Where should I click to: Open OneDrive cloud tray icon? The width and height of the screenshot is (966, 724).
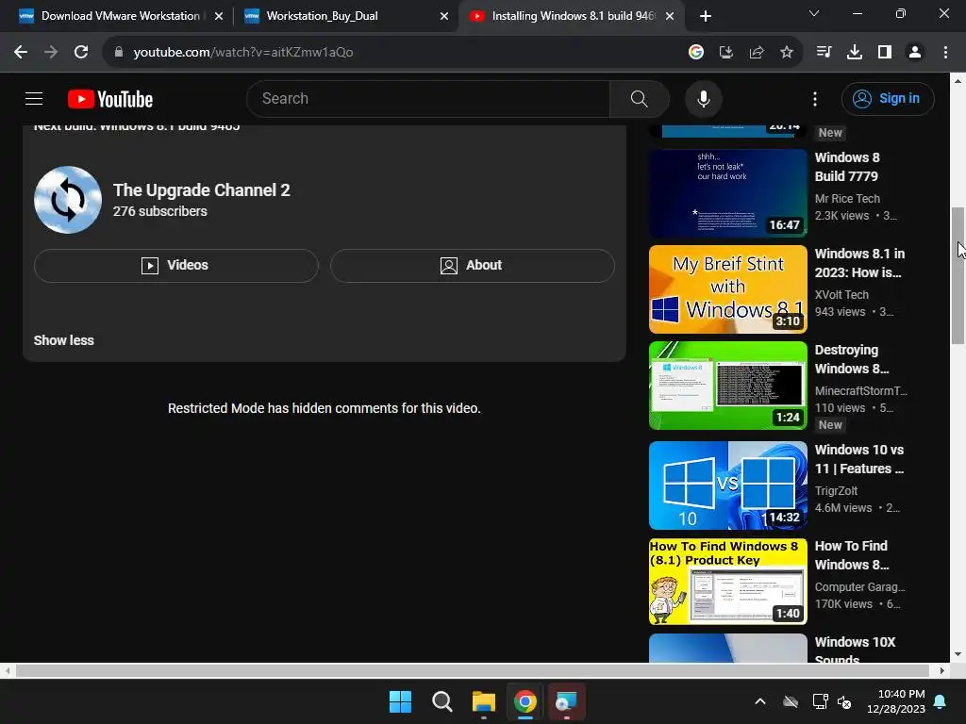click(x=791, y=701)
